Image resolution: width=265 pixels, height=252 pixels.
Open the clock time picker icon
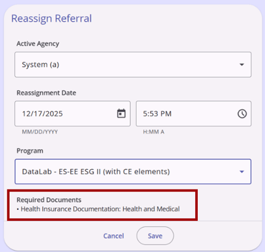point(242,114)
